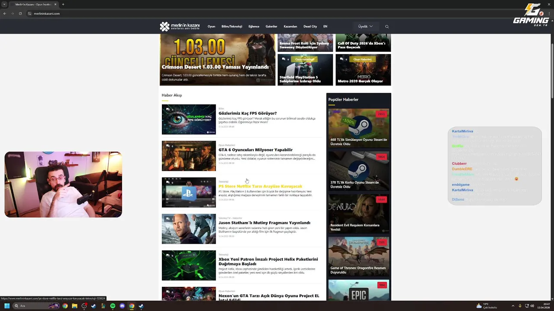Open the Windows Start menu
Viewport: 554px width, 311px height.
point(7,306)
